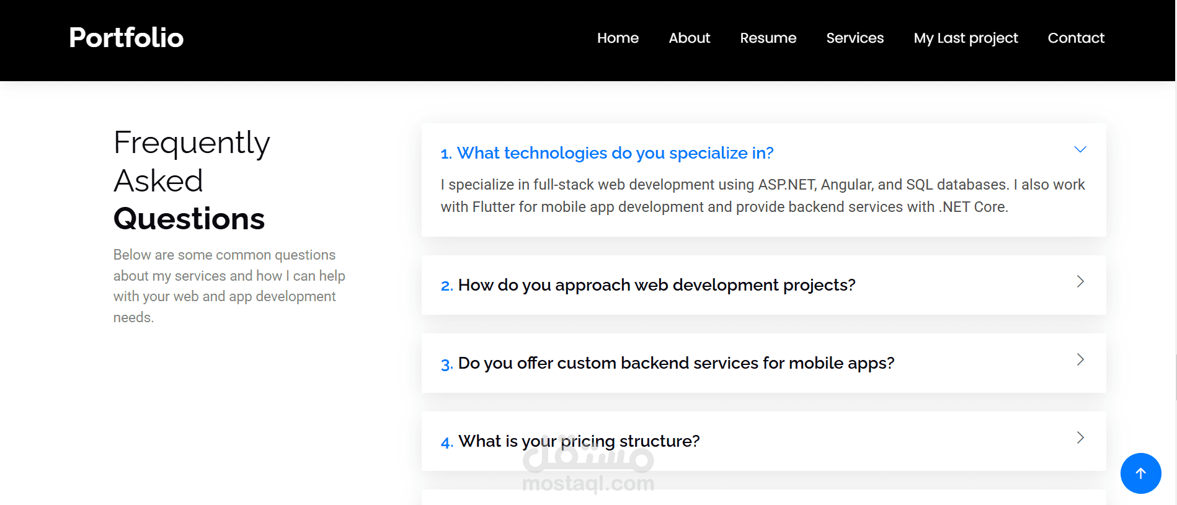The width and height of the screenshot is (1177, 505).
Task: Click the chevron beside the pricing structure question
Action: coord(1080,438)
